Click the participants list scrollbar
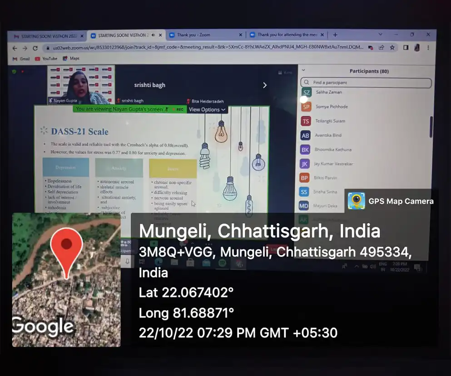Viewport: 451px width, 376px height. tap(431, 127)
